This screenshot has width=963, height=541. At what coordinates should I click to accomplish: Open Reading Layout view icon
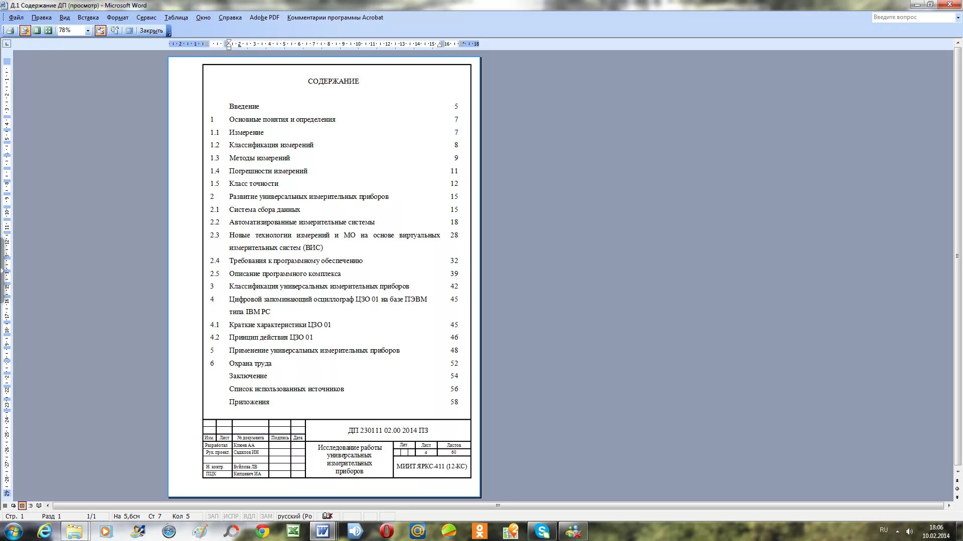39,505
